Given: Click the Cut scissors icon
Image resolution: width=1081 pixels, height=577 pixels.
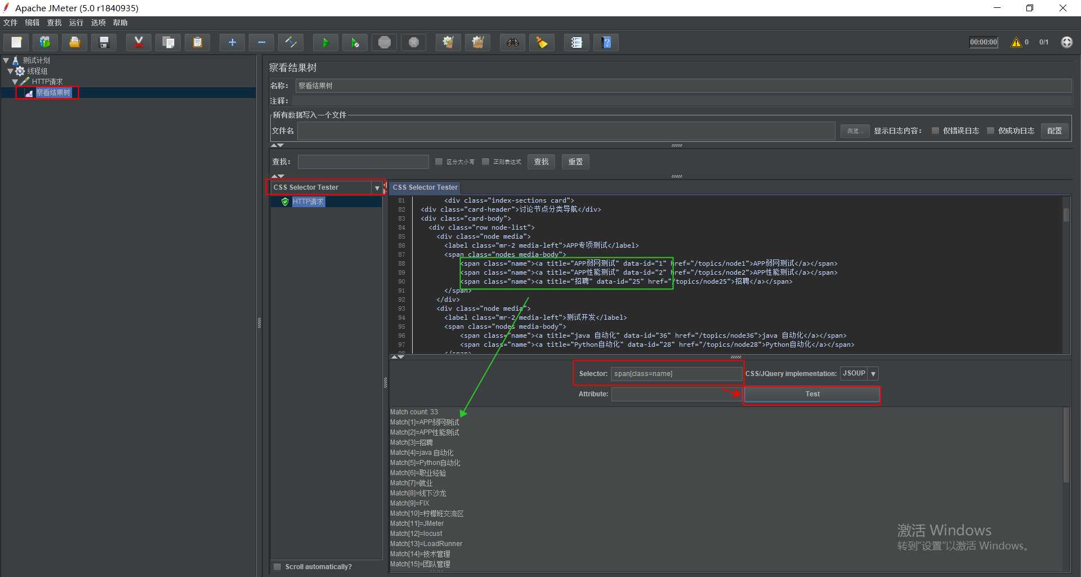Looking at the screenshot, I should coord(139,42).
